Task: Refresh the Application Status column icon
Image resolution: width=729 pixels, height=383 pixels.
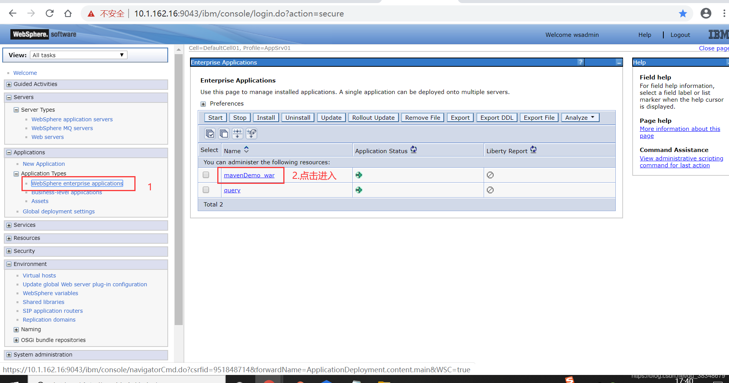Action: click(413, 149)
